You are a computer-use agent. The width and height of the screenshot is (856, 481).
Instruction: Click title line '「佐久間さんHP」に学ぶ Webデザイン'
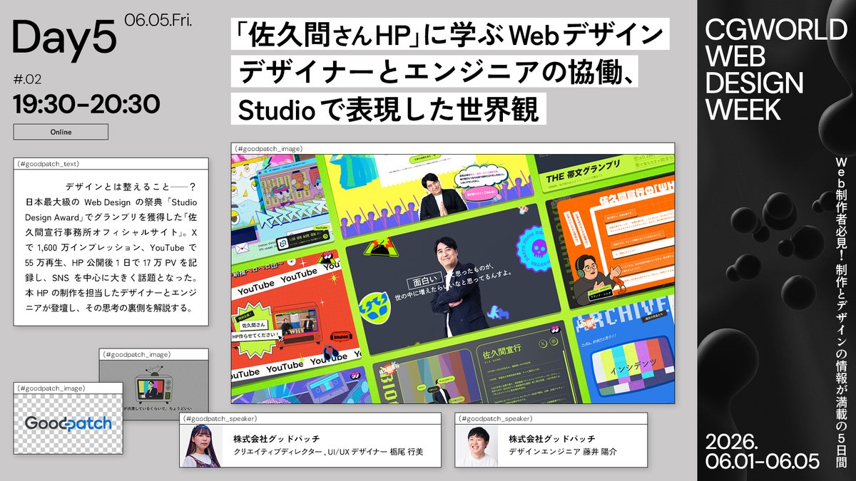(x=449, y=34)
